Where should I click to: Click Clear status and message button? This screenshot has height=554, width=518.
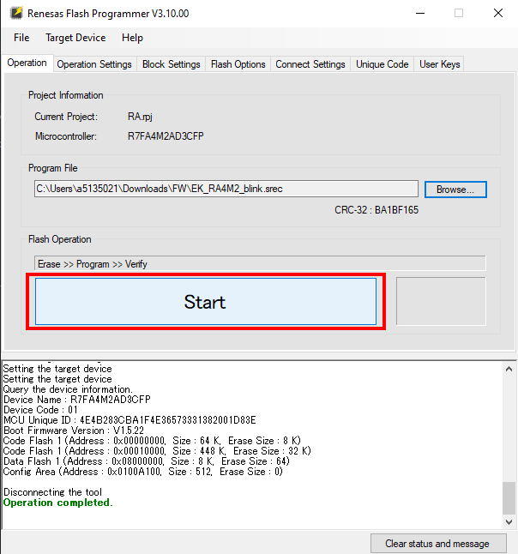[x=438, y=544]
